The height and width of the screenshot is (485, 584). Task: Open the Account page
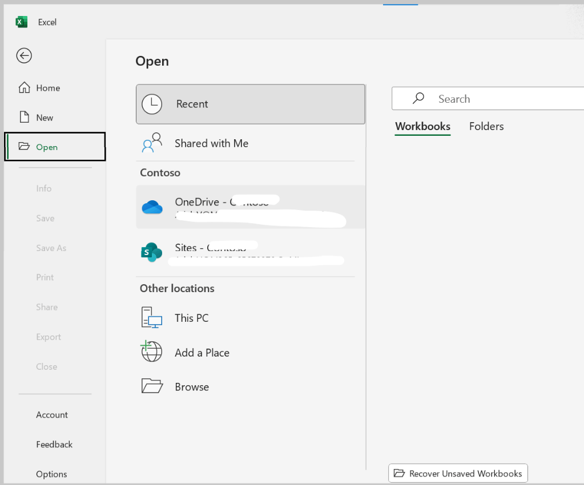click(x=52, y=415)
